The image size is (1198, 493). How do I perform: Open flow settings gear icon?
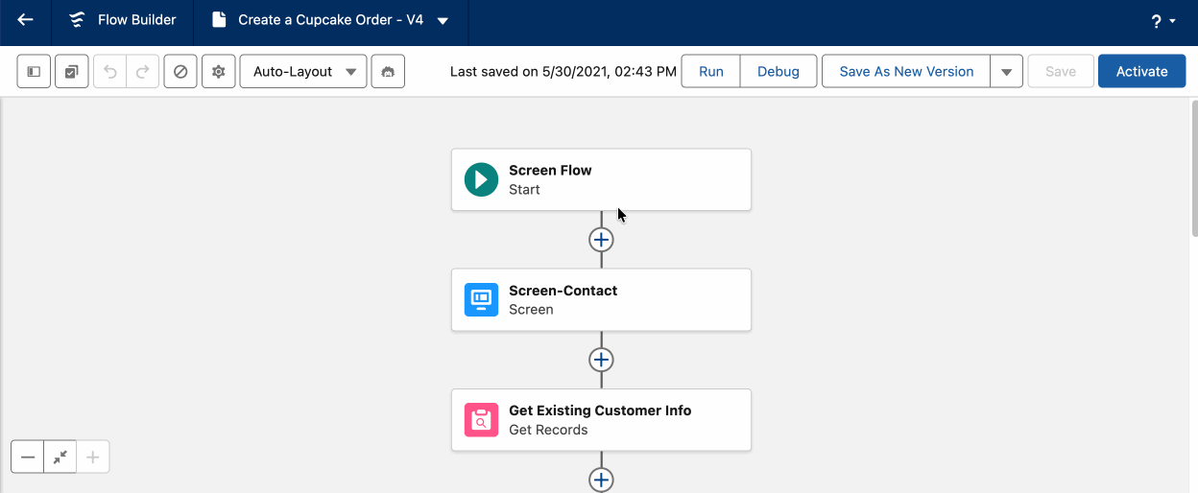[219, 72]
